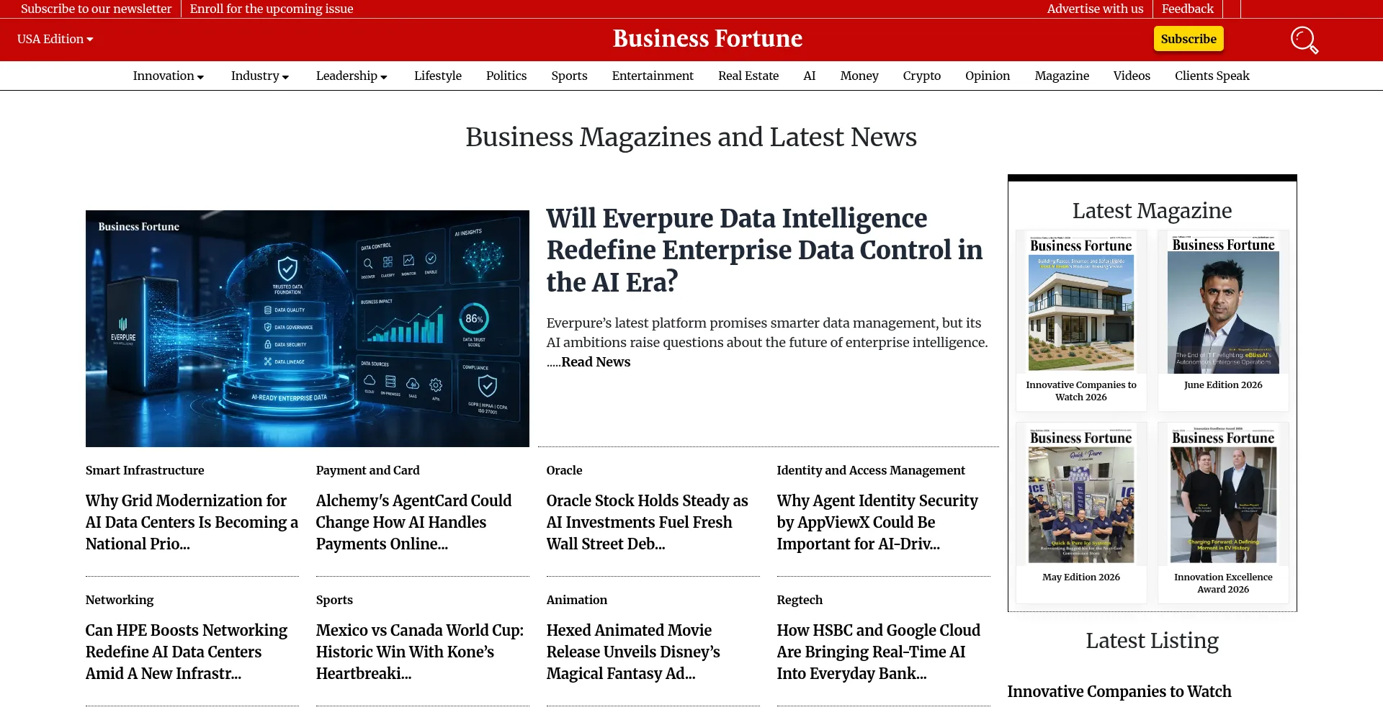The width and height of the screenshot is (1383, 715).
Task: Click the Animation category label
Action: [x=576, y=600]
